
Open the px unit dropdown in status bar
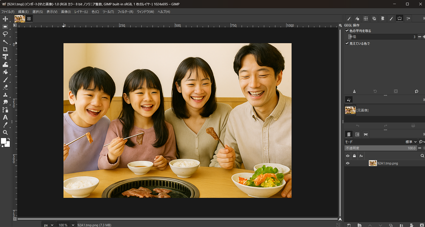pyautogui.click(x=48, y=225)
